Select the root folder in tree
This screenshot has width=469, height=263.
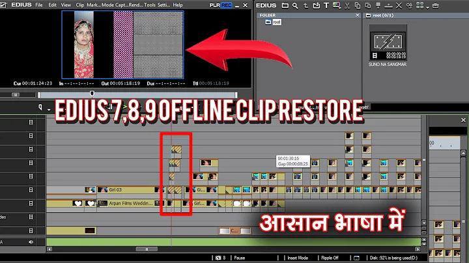[x=277, y=22]
